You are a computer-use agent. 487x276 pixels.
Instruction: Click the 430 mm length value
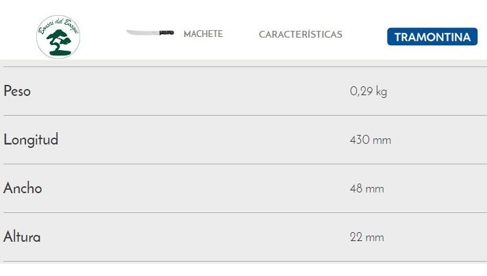point(370,140)
